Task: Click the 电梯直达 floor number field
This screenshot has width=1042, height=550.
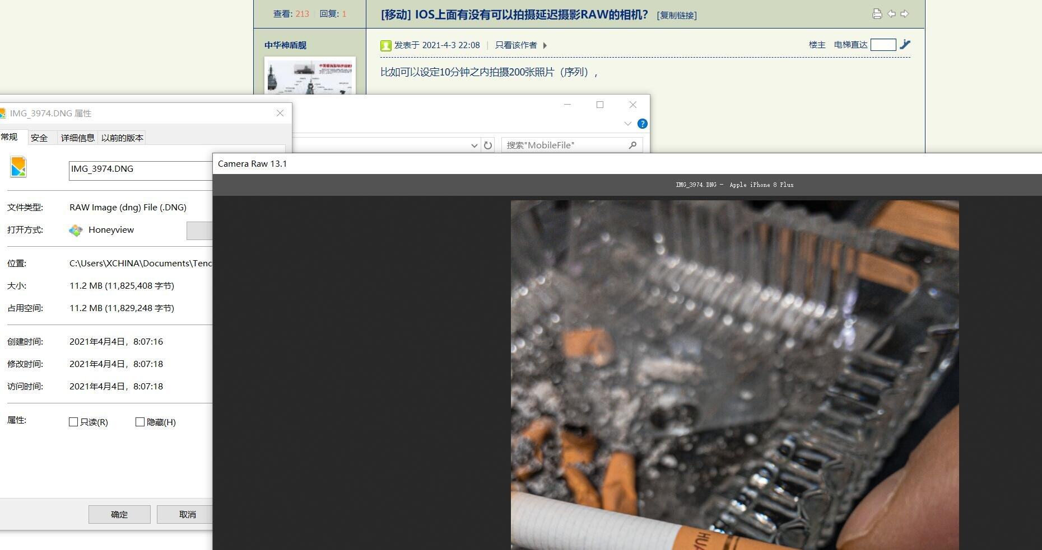Action: (883, 45)
